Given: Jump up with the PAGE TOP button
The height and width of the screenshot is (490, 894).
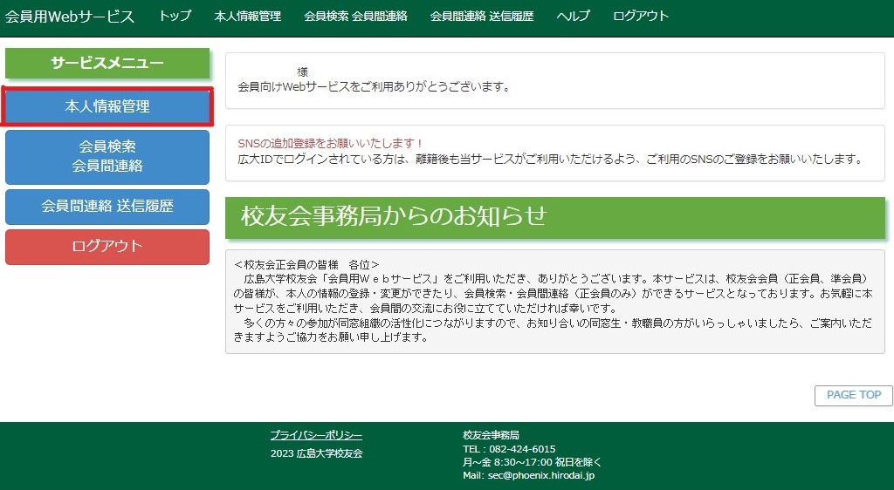Looking at the screenshot, I should (x=854, y=395).
